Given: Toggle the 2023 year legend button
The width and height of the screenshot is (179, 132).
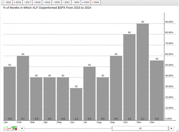Looking at the screenshot, I should pos(86,2).
